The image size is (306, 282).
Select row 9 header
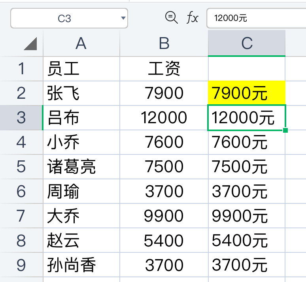(x=21, y=265)
